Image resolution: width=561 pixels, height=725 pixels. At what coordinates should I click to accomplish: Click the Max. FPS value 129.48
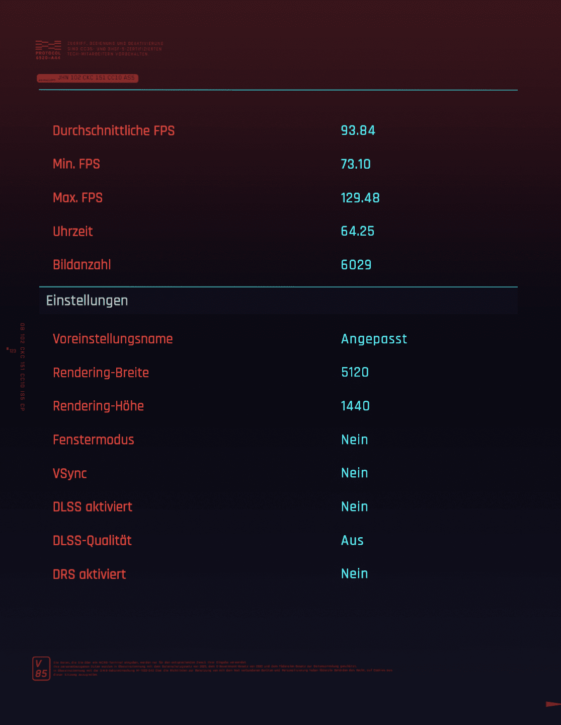coord(360,198)
